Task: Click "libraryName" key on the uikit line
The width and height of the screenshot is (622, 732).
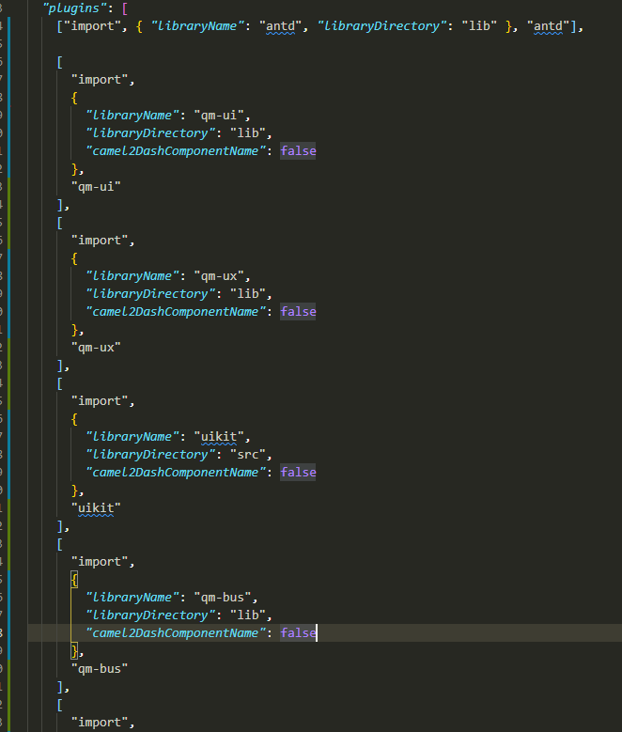Action: (x=132, y=437)
